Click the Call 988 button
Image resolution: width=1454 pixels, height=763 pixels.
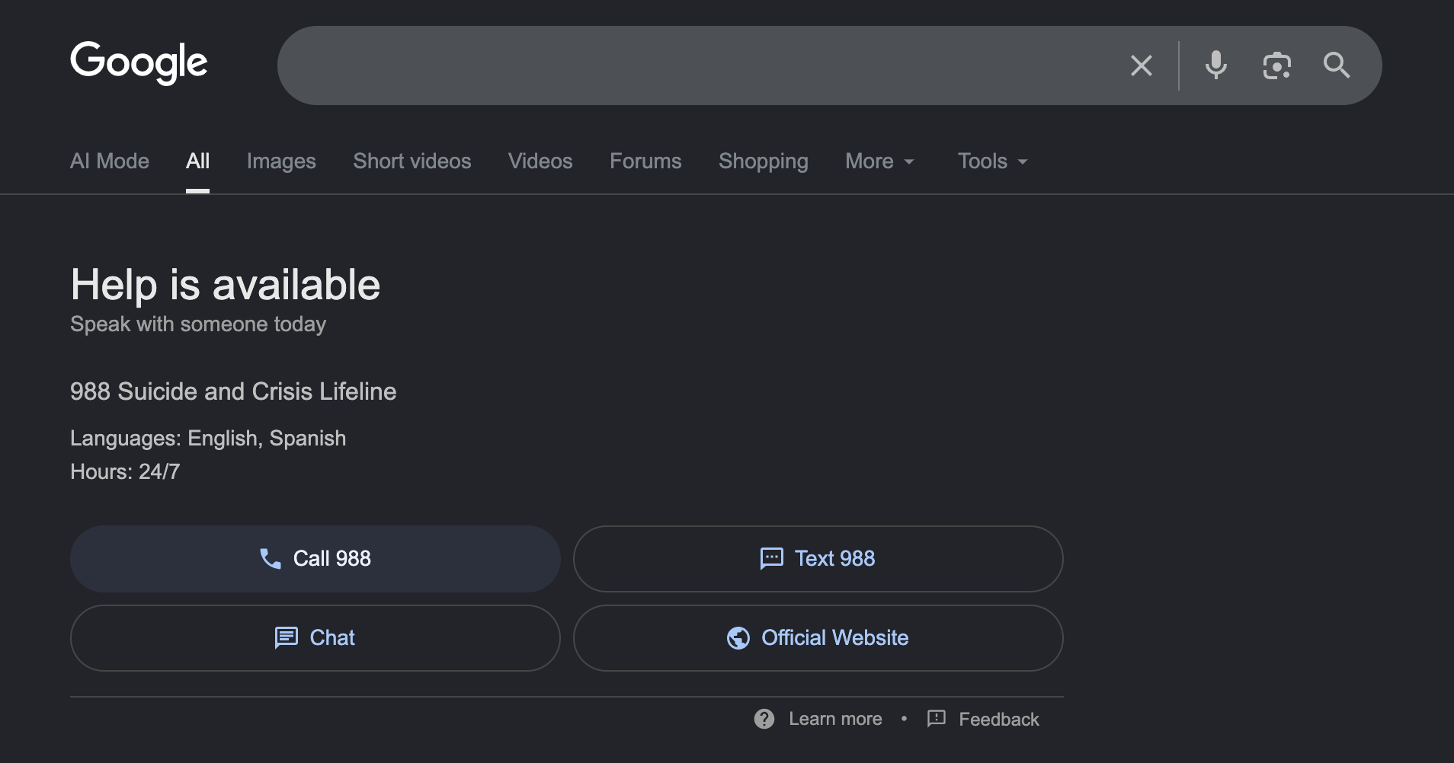pos(315,559)
